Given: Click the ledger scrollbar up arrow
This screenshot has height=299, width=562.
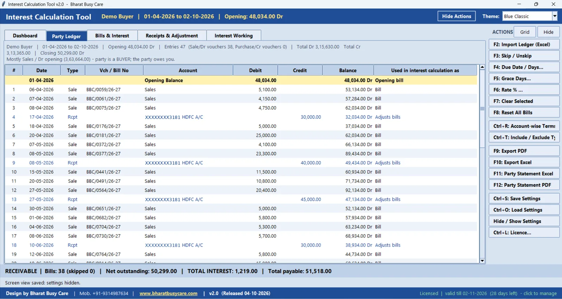Looking at the screenshot, I should tap(482, 67).
